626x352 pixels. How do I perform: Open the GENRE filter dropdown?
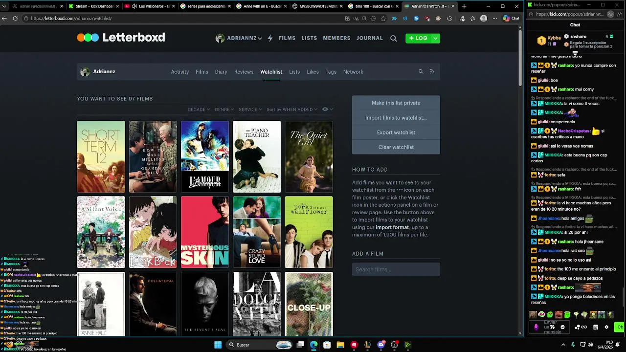click(224, 110)
